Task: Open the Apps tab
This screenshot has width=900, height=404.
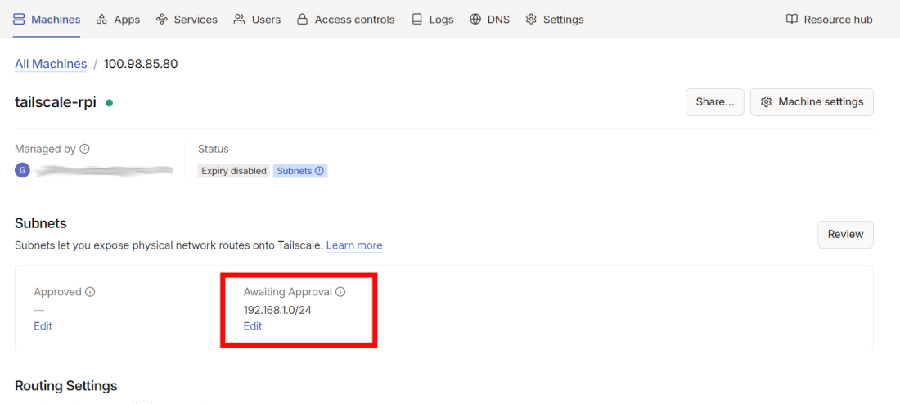Action: point(118,20)
